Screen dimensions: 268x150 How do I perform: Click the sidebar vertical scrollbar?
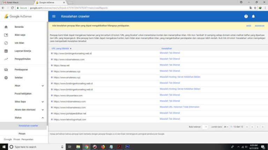click(47, 74)
